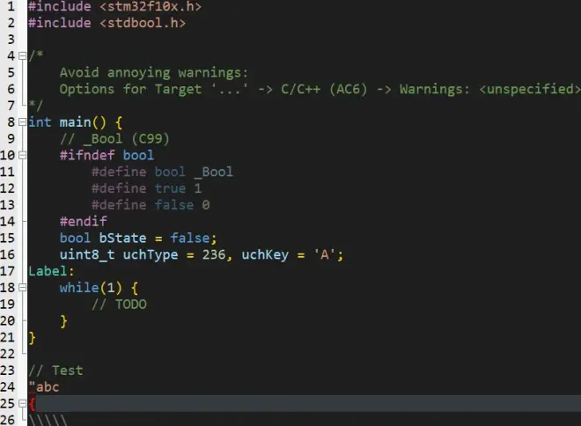Click the 'uint8_t' type keyword
The image size is (581, 426).
tap(87, 255)
